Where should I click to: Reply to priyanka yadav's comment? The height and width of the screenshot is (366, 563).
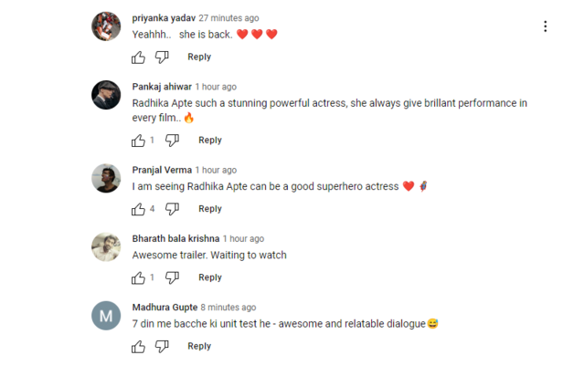[199, 57]
